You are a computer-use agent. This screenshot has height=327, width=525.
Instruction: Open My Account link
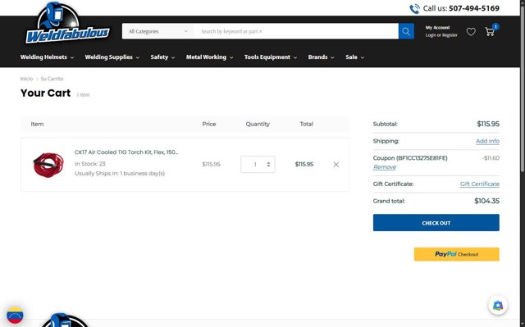tap(437, 27)
